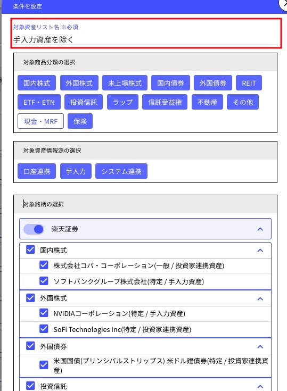Uncheck 株式会社コパ・コーポレーション checkbox
This screenshot has width=287, height=391.
(44, 265)
